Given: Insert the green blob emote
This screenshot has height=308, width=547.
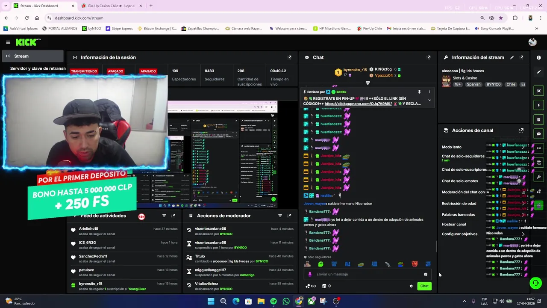Looking at the screenshot, I should coord(321,264).
